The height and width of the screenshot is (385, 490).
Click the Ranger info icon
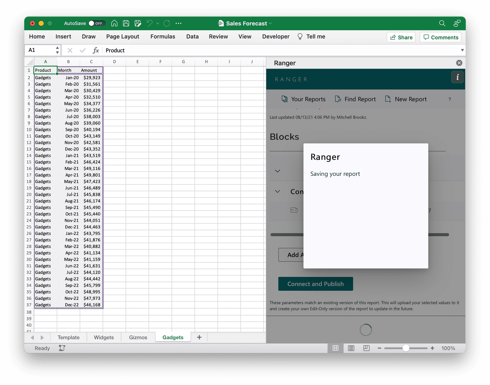457,77
